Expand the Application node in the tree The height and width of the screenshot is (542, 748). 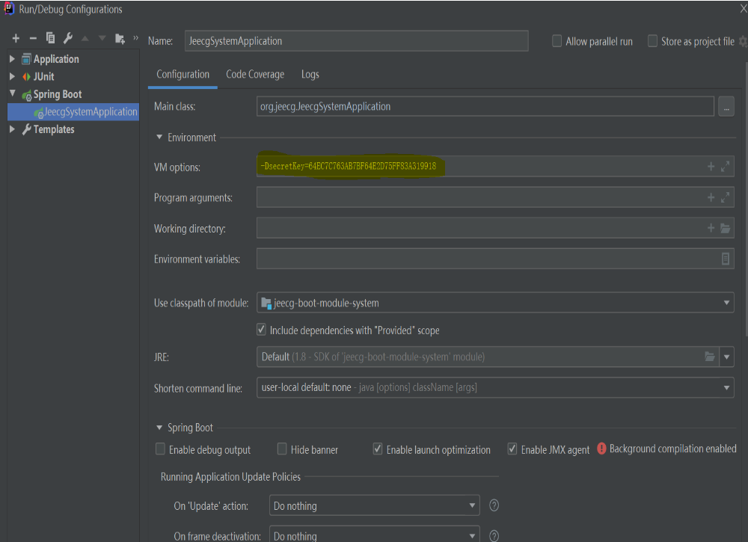click(13, 59)
